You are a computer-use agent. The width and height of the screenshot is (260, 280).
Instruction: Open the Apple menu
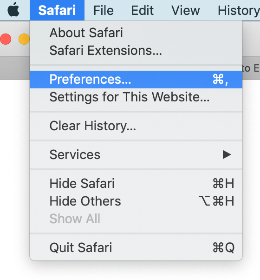13,10
